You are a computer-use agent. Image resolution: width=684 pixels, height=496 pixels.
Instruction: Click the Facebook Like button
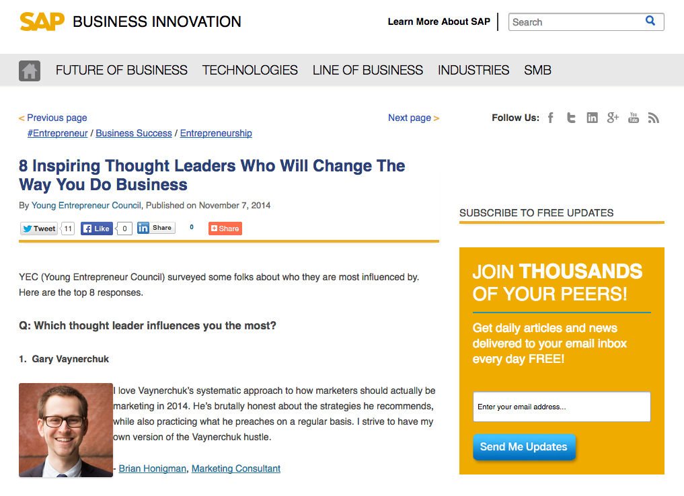tap(97, 229)
